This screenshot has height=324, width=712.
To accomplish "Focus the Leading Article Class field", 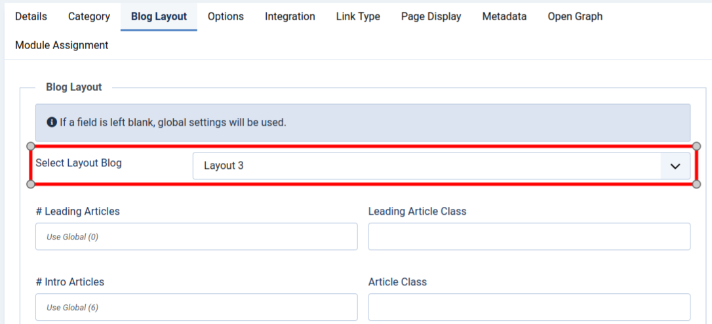I will pyautogui.click(x=529, y=236).
